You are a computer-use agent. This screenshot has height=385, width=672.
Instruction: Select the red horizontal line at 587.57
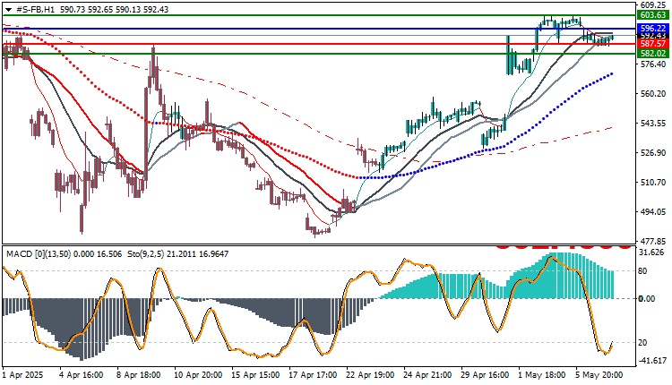[x=318, y=44]
